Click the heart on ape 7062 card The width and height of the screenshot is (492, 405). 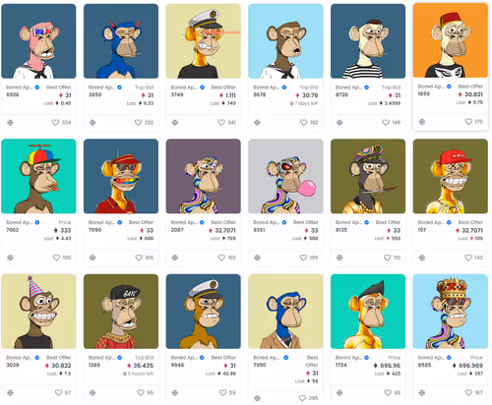point(56,258)
